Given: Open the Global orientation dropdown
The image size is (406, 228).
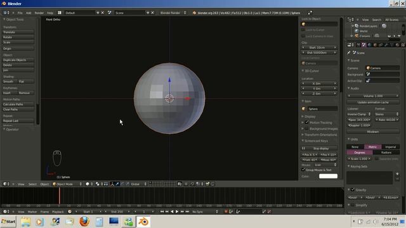Looking at the screenshot, I should click(138, 184).
